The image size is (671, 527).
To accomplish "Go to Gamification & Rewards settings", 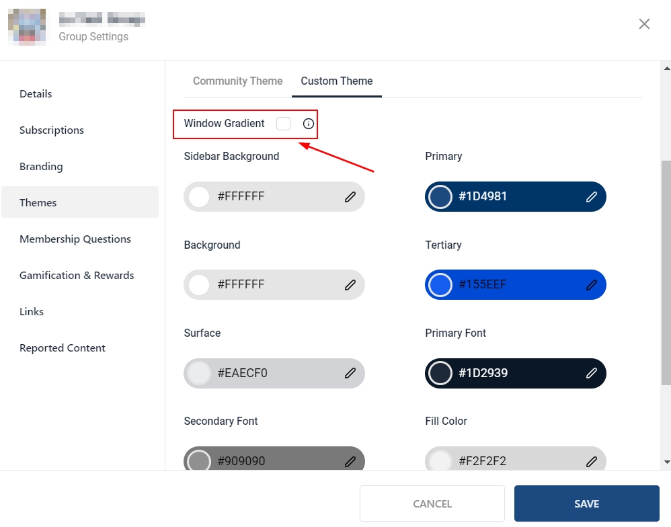I will click(x=77, y=276).
